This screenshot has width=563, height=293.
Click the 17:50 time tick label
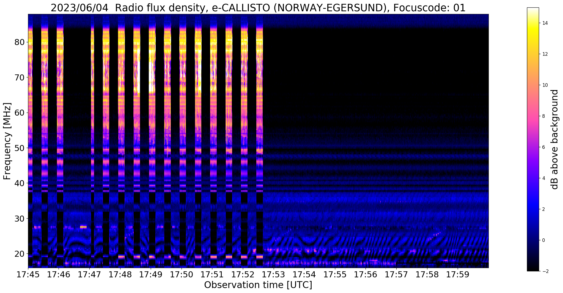click(x=181, y=274)
